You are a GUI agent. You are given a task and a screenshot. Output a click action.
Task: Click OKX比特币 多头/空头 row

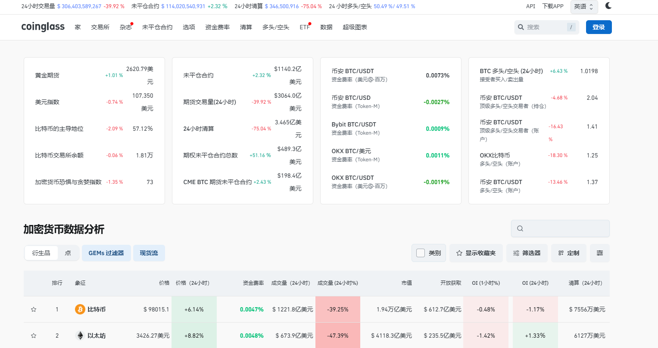coord(539,159)
